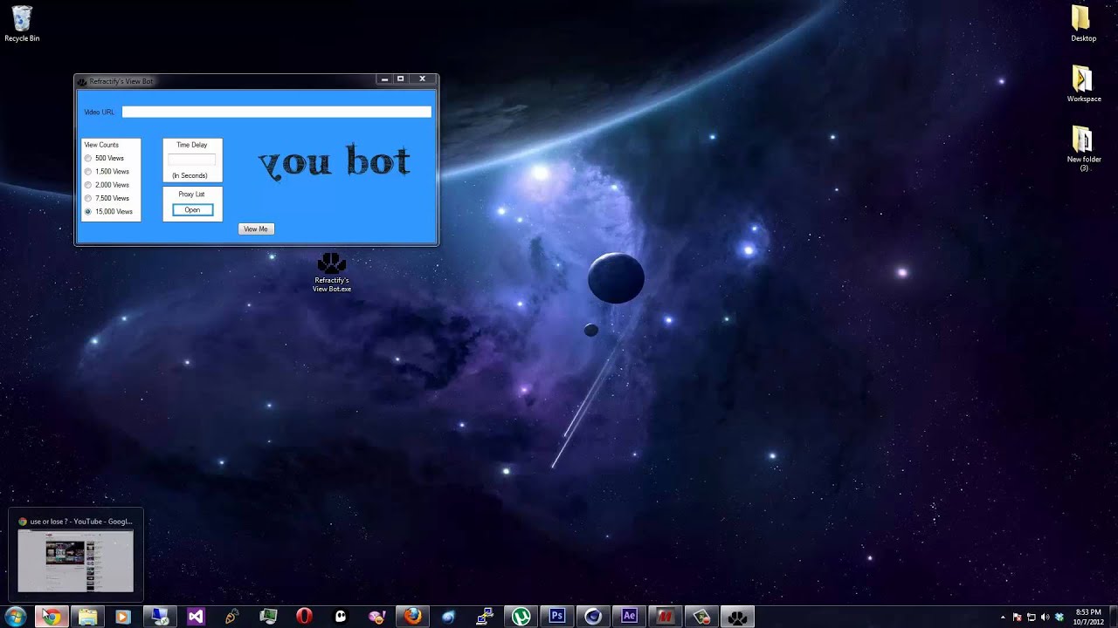Open Yahoo Messenger from the taskbar
Viewport: 1118px width, 628px height.
click(x=376, y=617)
